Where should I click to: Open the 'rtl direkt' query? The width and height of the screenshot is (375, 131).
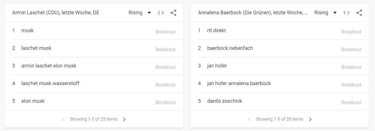tap(216, 31)
